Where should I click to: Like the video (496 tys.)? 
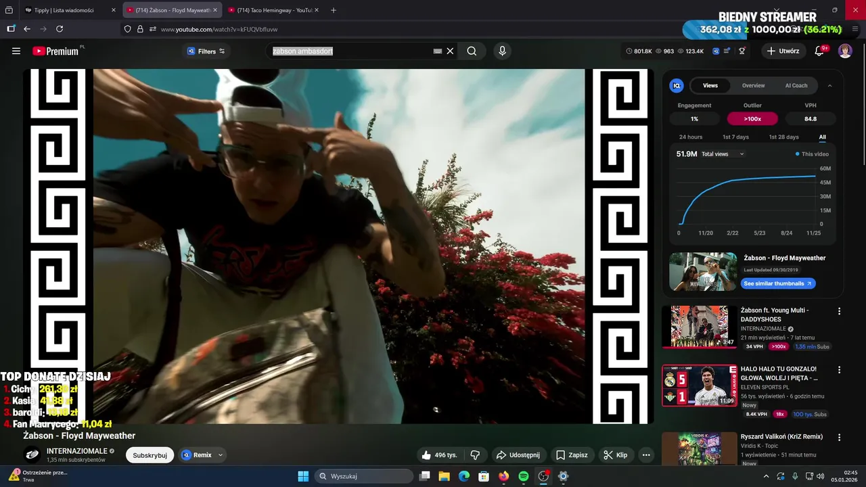click(x=438, y=455)
